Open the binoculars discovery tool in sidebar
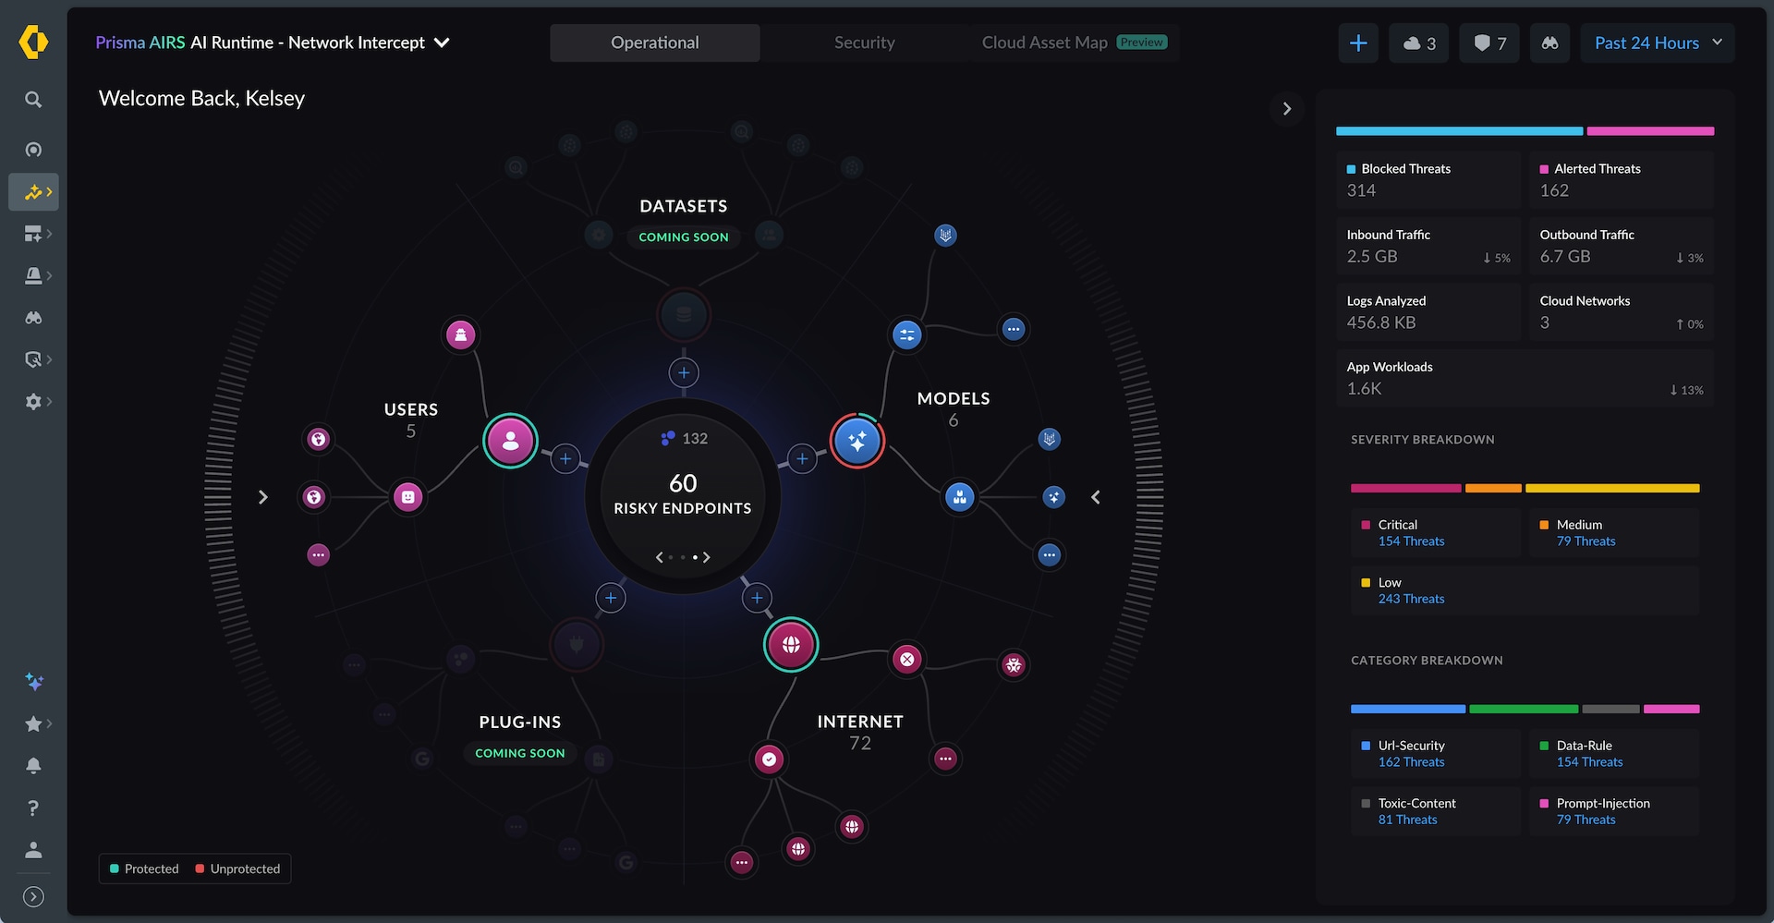1774x923 pixels. (x=33, y=317)
